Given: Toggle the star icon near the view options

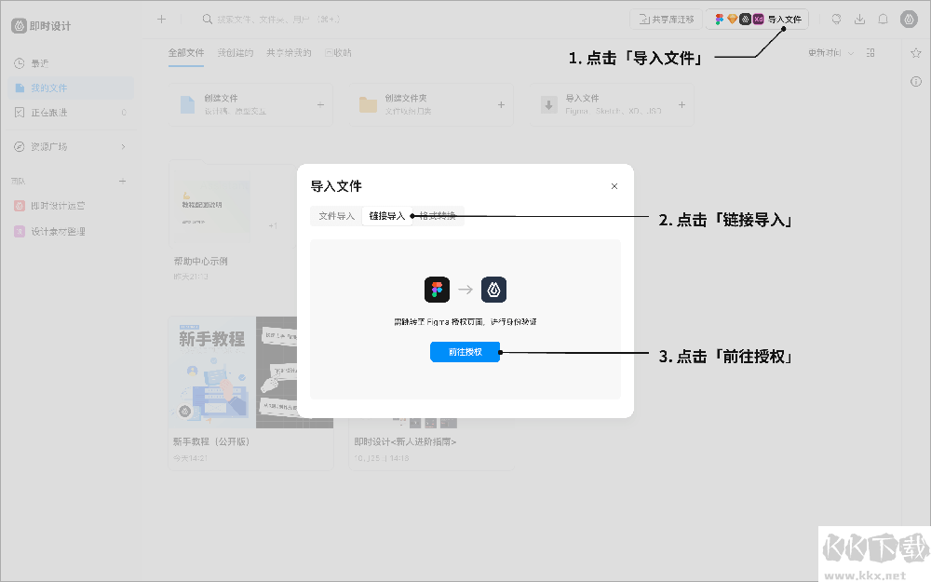Looking at the screenshot, I should click(916, 53).
